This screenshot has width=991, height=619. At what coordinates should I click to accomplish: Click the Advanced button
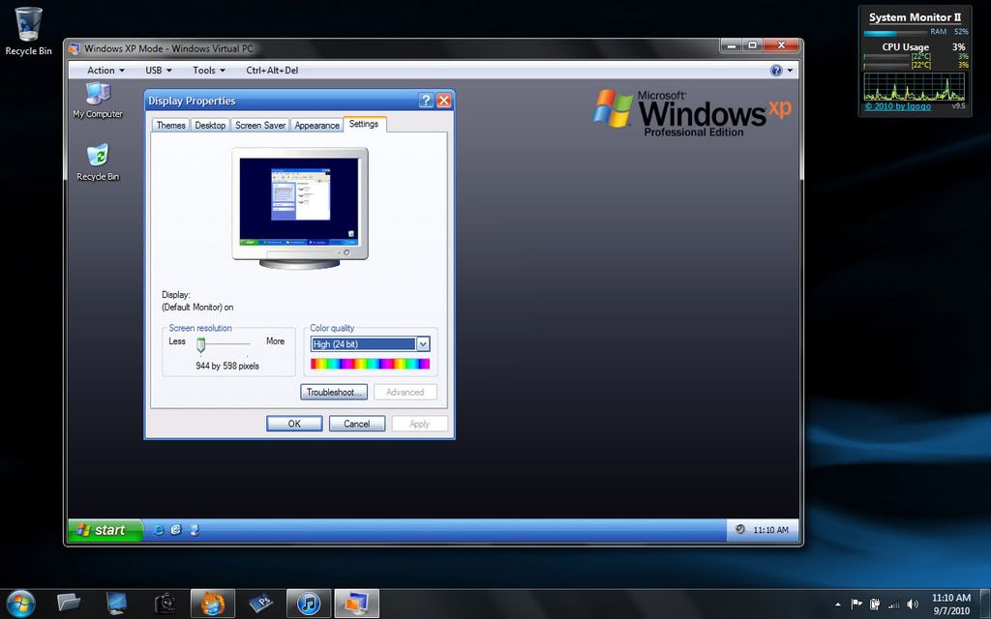405,393
